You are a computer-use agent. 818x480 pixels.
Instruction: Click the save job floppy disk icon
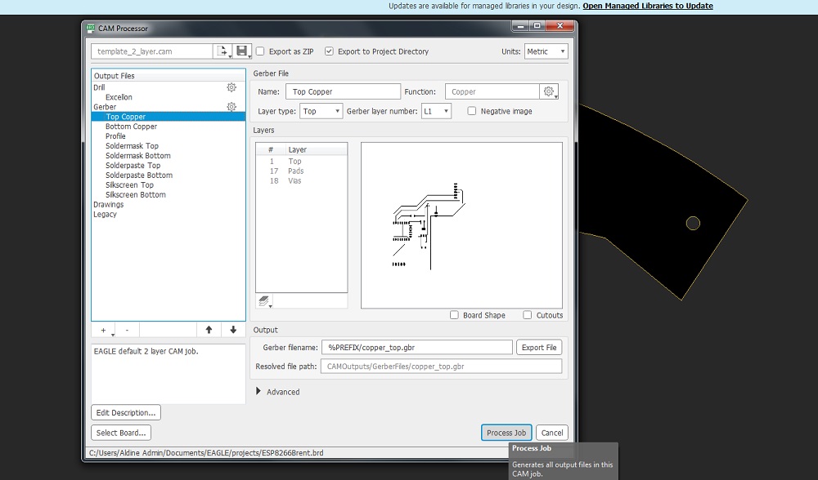point(242,51)
